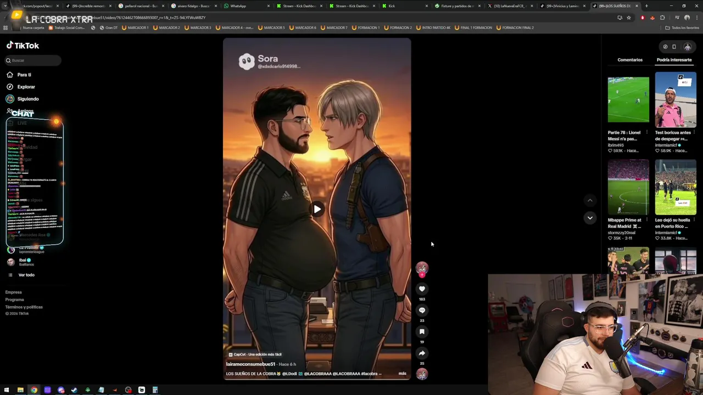The image size is (703, 395).
Task: Open Partie 78 Lionel Messi thumbnail
Action: point(628,100)
